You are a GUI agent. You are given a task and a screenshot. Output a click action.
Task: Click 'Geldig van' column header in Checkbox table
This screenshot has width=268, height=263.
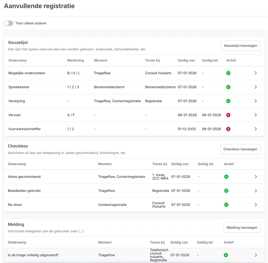point(180,164)
